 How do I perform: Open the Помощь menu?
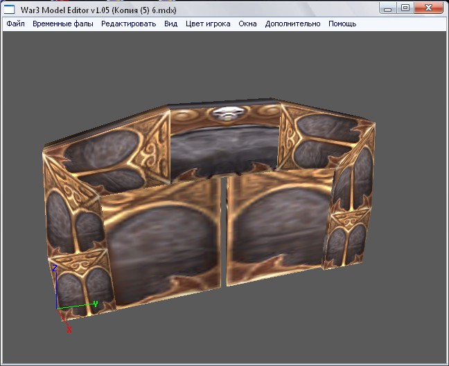342,24
